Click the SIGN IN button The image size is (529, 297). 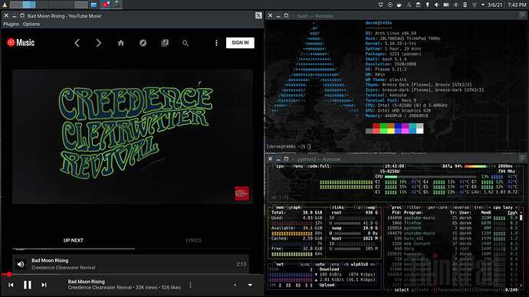pyautogui.click(x=240, y=43)
